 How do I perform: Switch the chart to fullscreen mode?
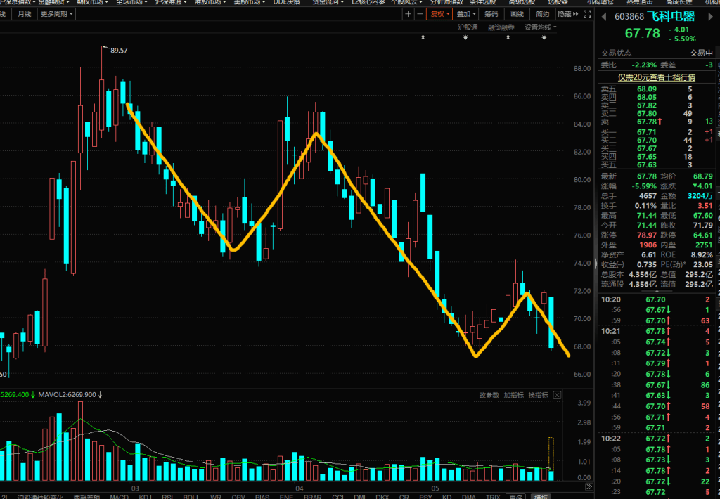click(587, 14)
